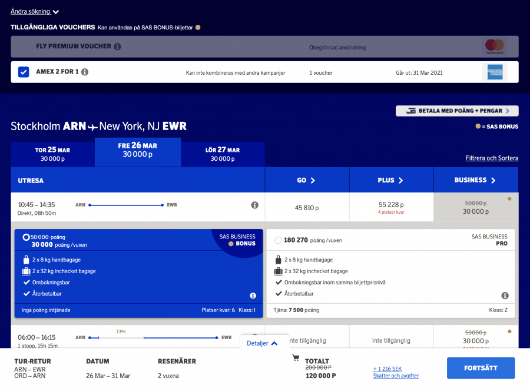Choose Plus fare 55 228 p cell

[391, 207]
